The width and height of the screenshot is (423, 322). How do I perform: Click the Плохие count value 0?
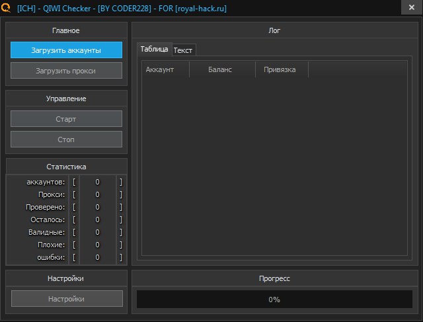[x=97, y=245]
